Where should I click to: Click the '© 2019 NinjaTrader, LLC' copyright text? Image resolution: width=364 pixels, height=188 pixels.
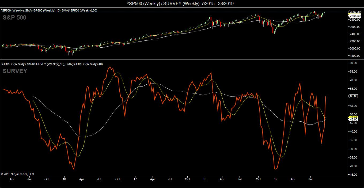click(x=17, y=174)
